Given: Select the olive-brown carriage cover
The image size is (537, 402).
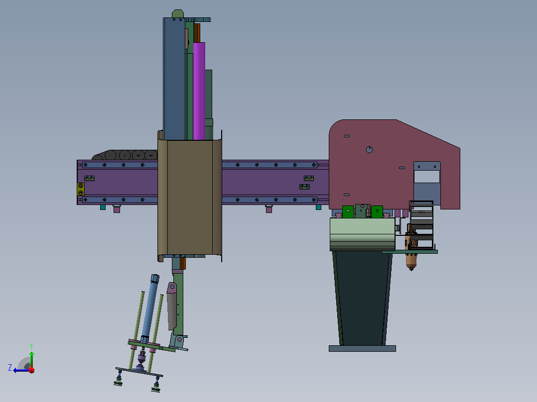Looking at the screenshot, I should tap(190, 197).
